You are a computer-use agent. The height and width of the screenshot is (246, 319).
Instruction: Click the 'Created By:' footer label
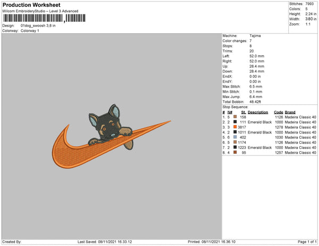pyautogui.click(x=12, y=242)
